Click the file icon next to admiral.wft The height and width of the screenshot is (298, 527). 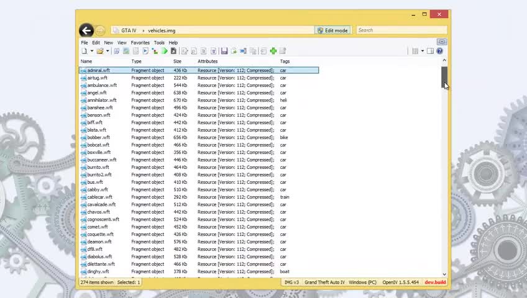83,71
